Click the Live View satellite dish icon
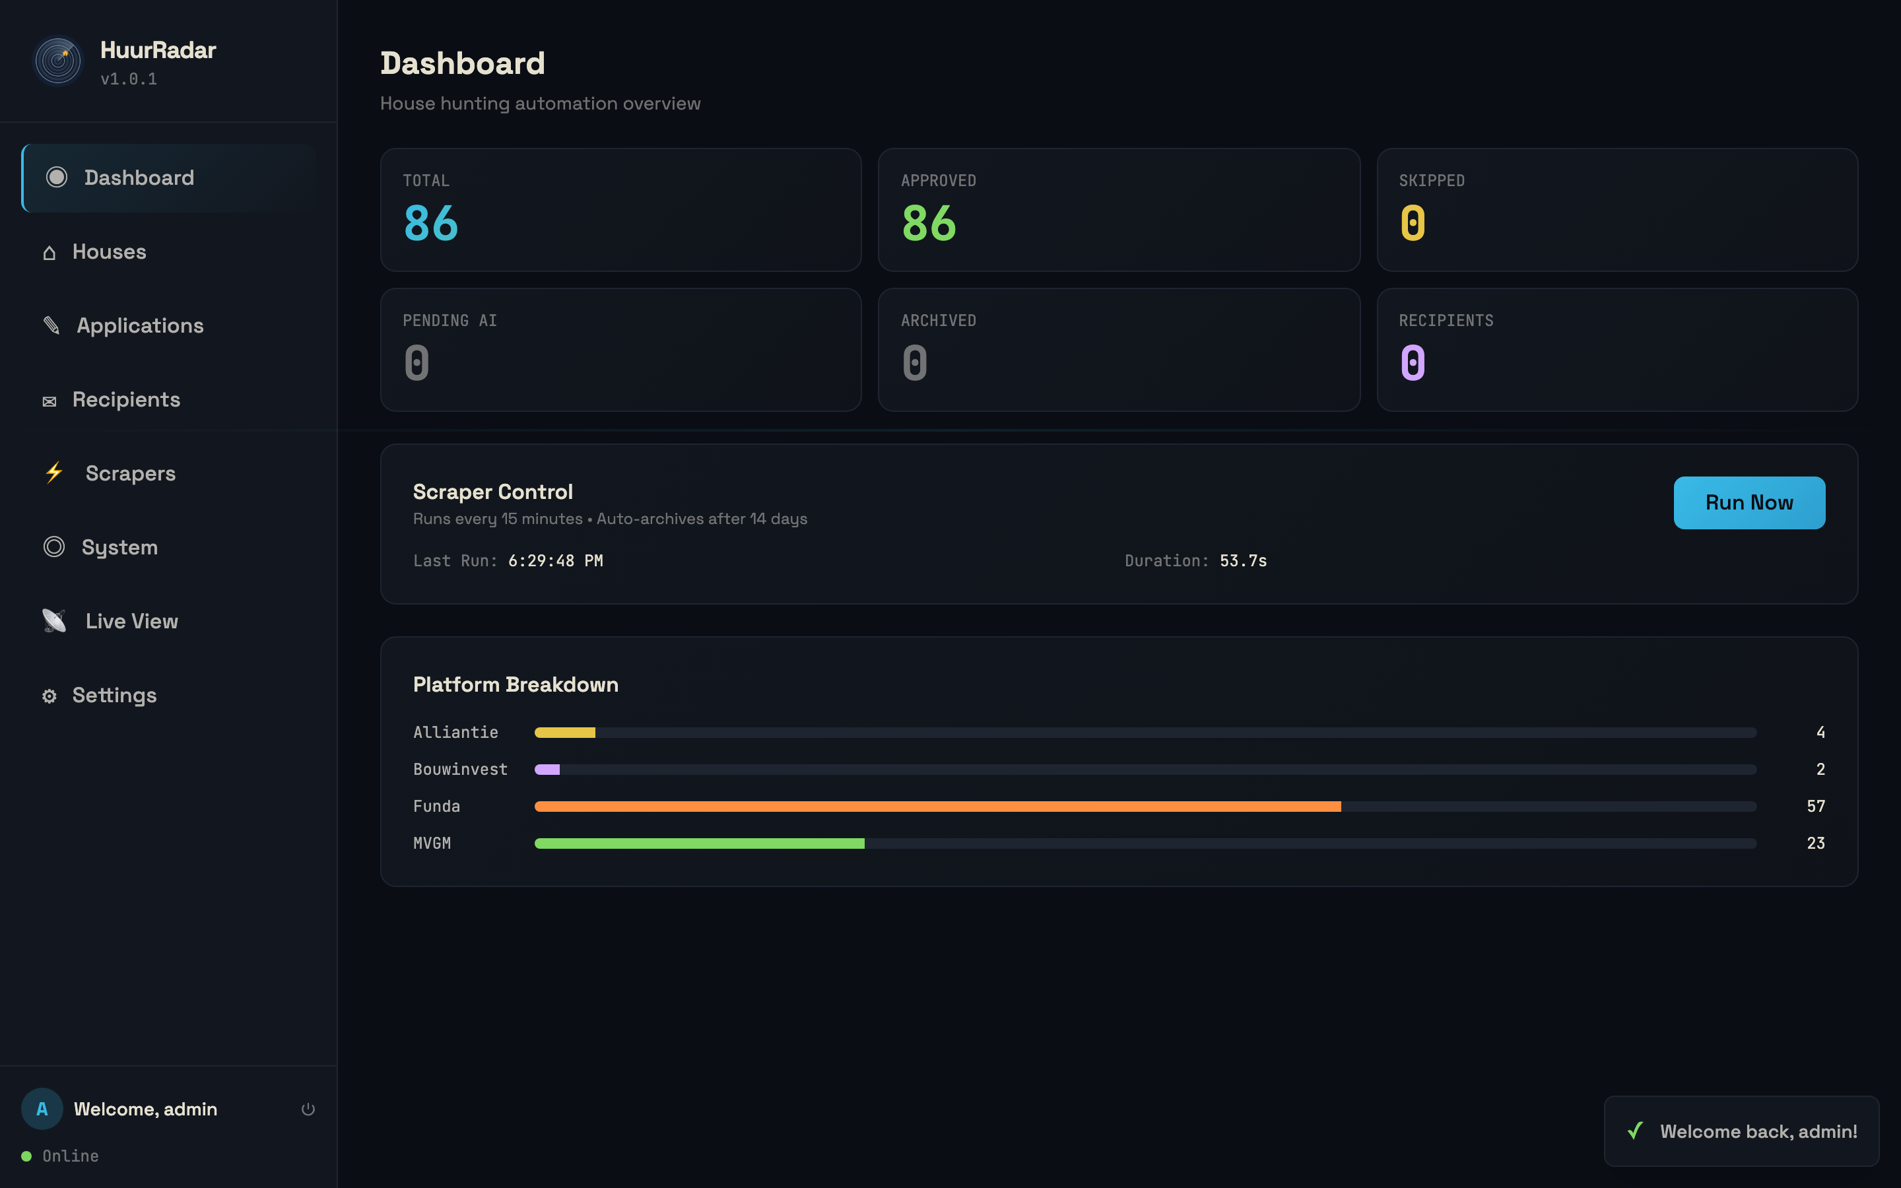The width and height of the screenshot is (1901, 1188). coord(54,620)
